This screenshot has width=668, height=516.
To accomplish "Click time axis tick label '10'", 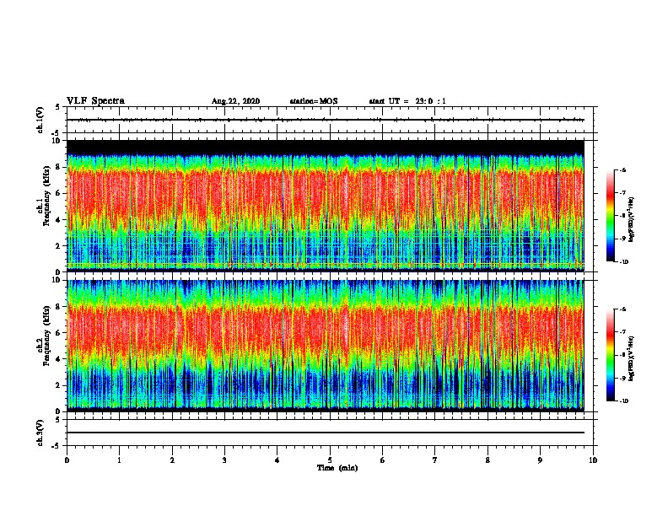I will tap(593, 460).
